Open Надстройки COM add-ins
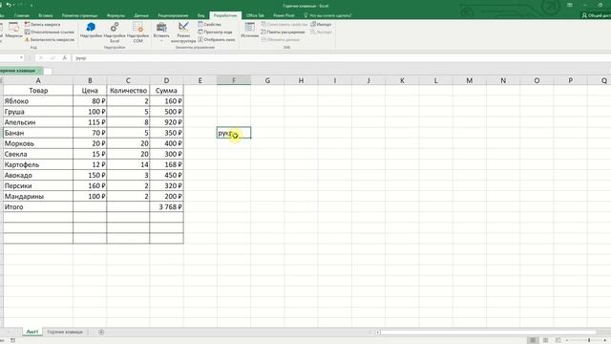 (x=137, y=32)
